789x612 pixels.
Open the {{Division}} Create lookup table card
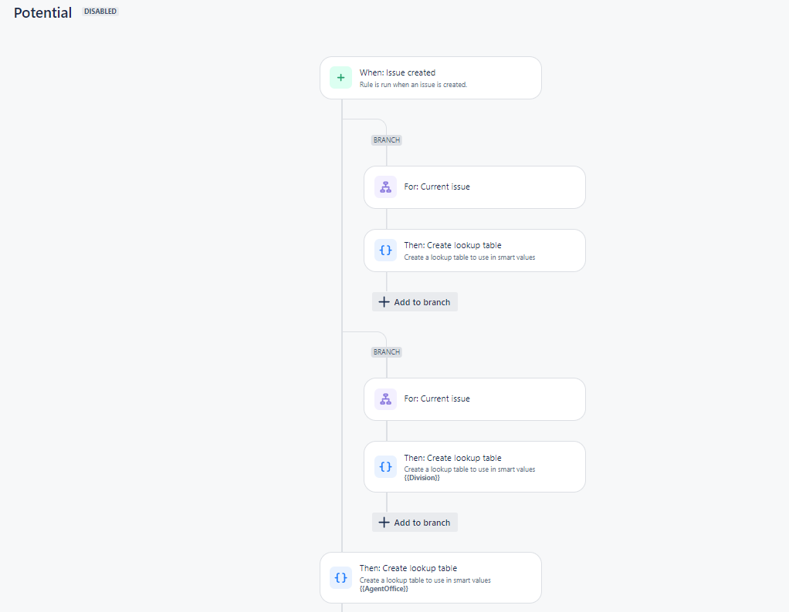pyautogui.click(x=475, y=467)
